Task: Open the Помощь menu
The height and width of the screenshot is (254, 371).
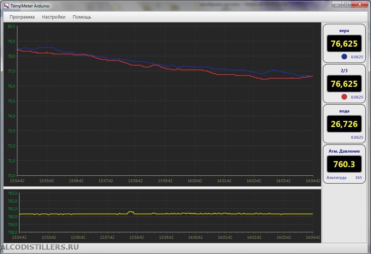Action: (82, 17)
